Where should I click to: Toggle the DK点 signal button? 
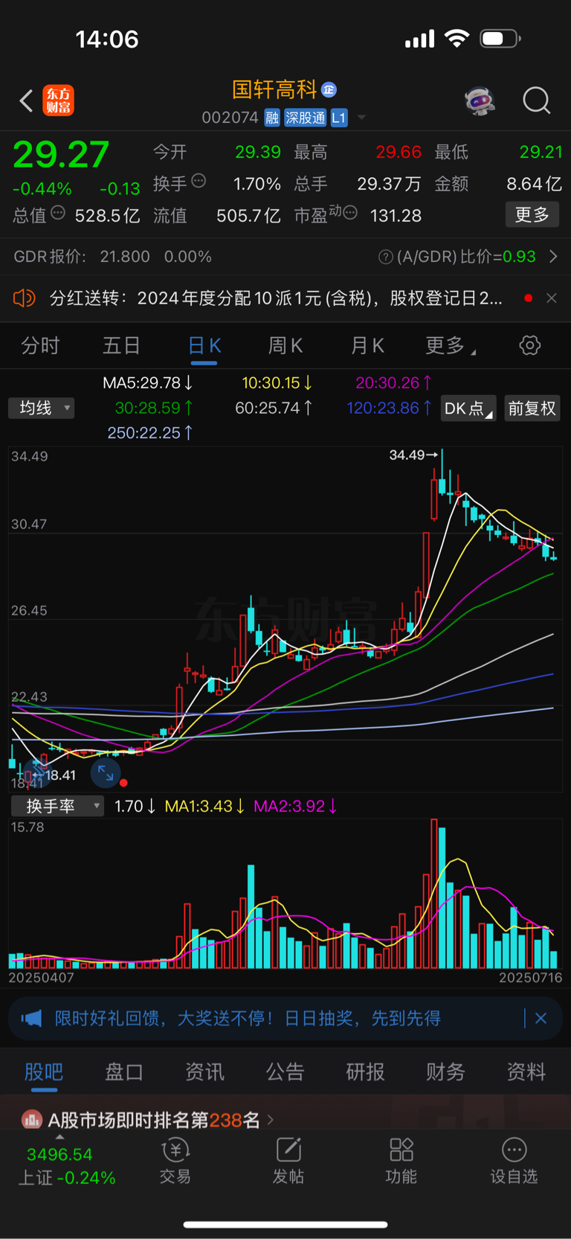pos(468,409)
